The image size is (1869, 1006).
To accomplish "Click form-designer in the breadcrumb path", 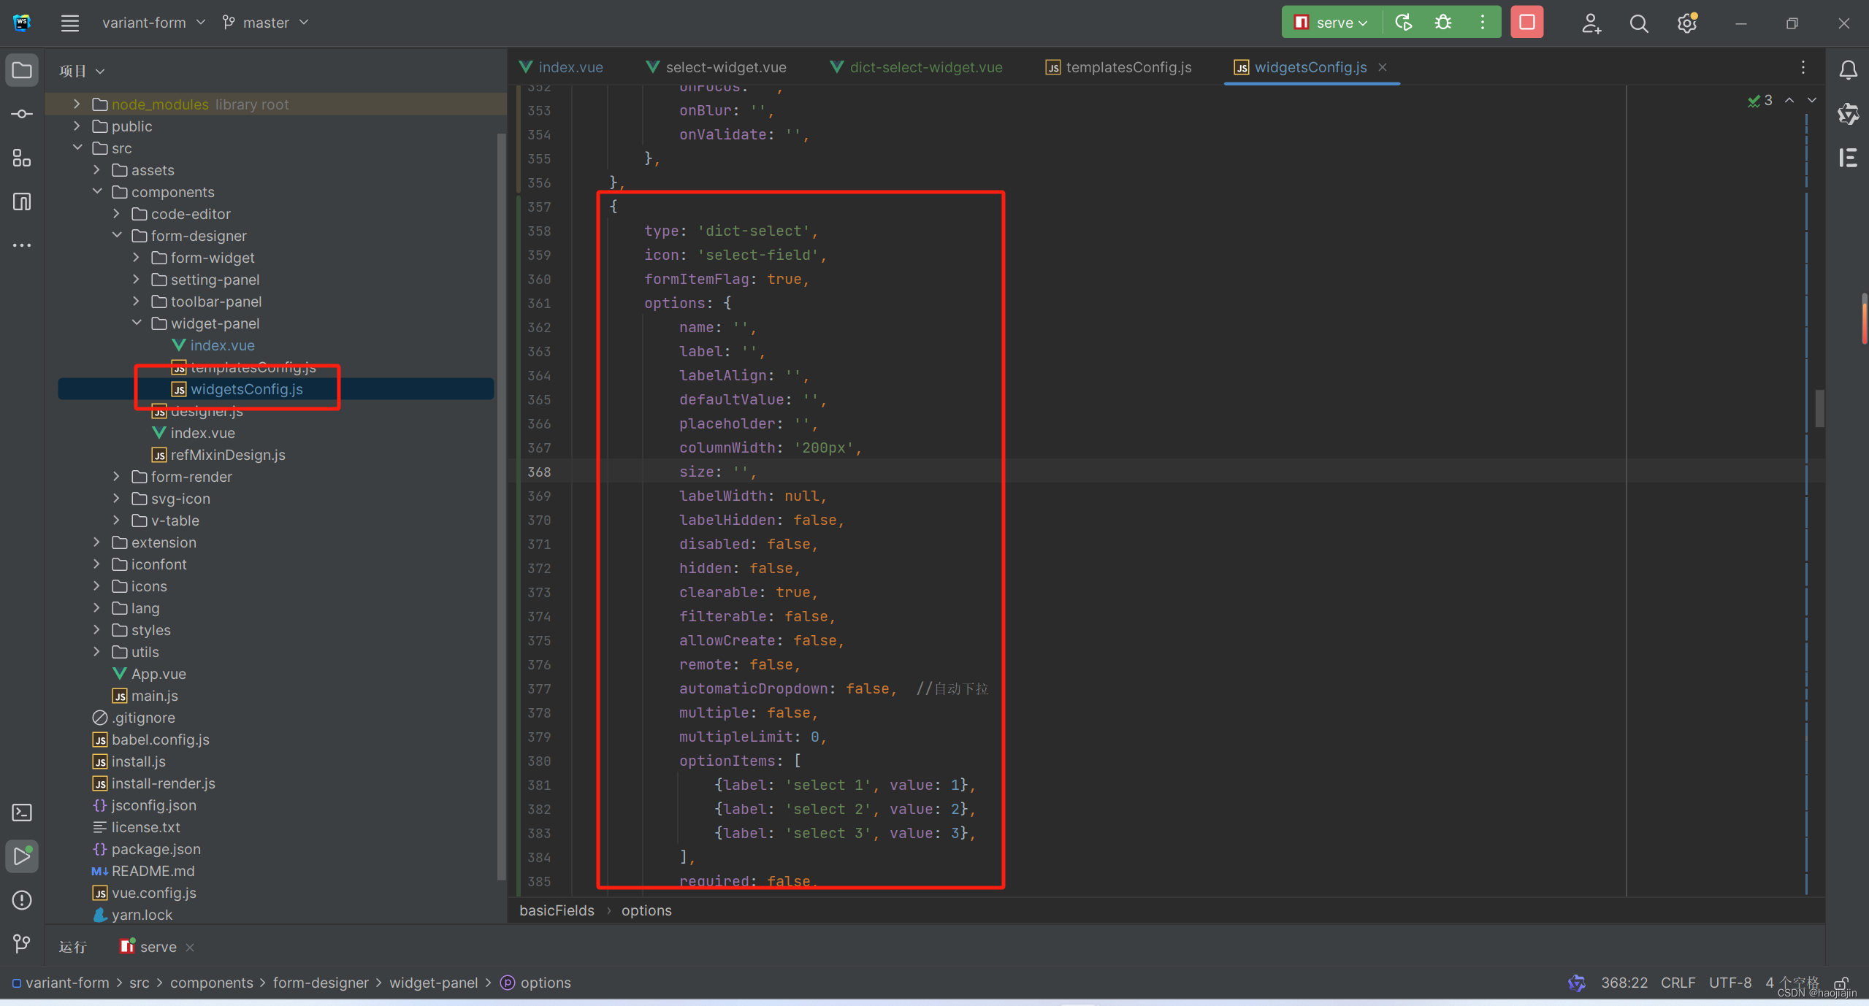I will click(x=321, y=983).
